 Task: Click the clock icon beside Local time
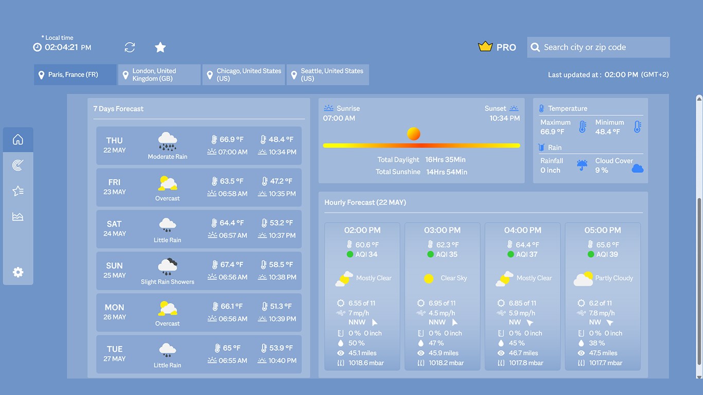pyautogui.click(x=37, y=47)
